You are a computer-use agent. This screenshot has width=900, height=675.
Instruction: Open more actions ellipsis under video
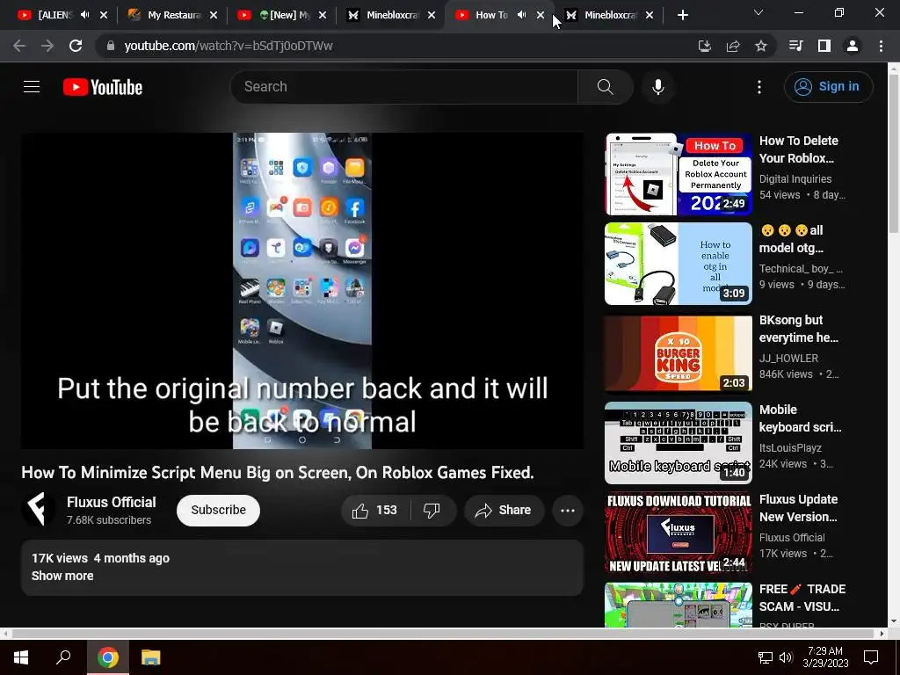click(568, 511)
